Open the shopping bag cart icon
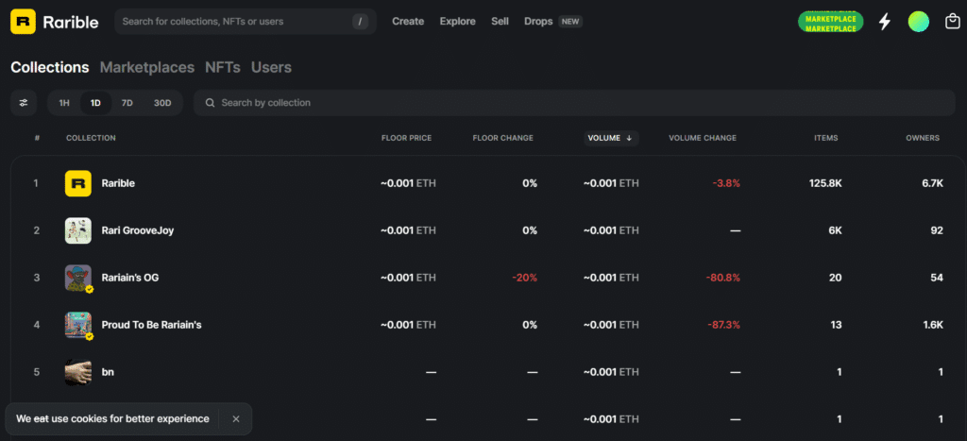Image resolution: width=967 pixels, height=441 pixels. pos(952,22)
